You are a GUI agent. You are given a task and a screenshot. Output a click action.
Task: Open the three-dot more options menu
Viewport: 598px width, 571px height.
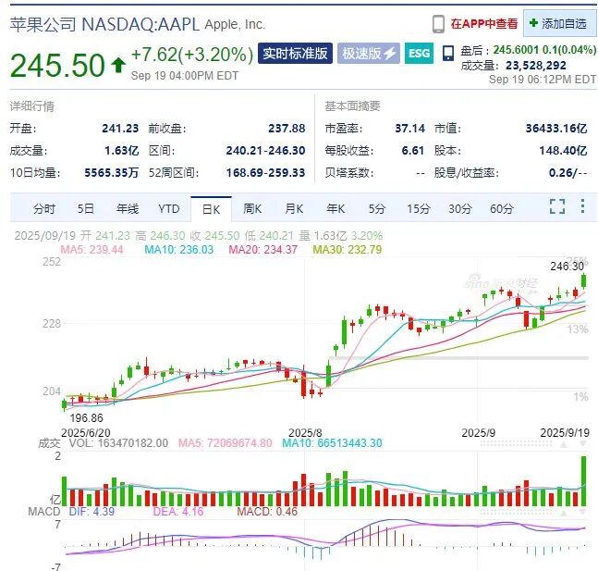582,206
